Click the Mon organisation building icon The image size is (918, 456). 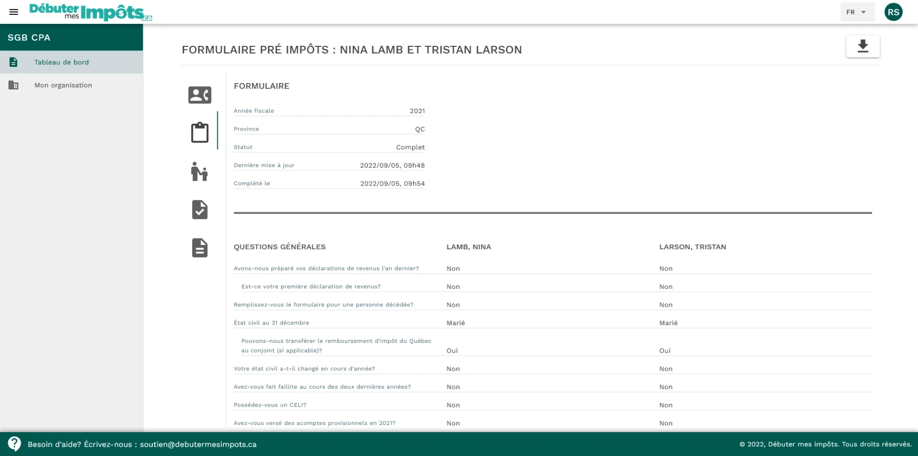pos(13,85)
